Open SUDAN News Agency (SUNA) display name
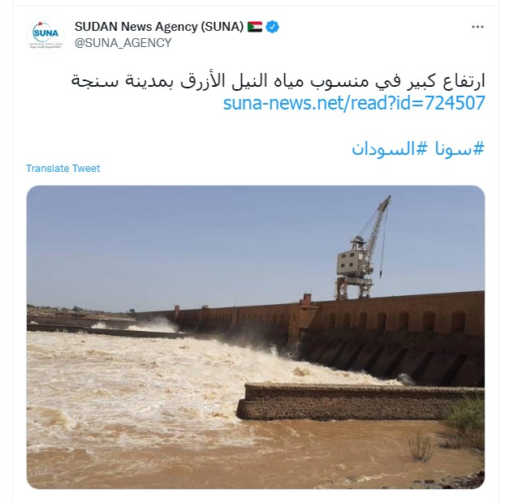This screenshot has height=502, width=509. coord(159,27)
